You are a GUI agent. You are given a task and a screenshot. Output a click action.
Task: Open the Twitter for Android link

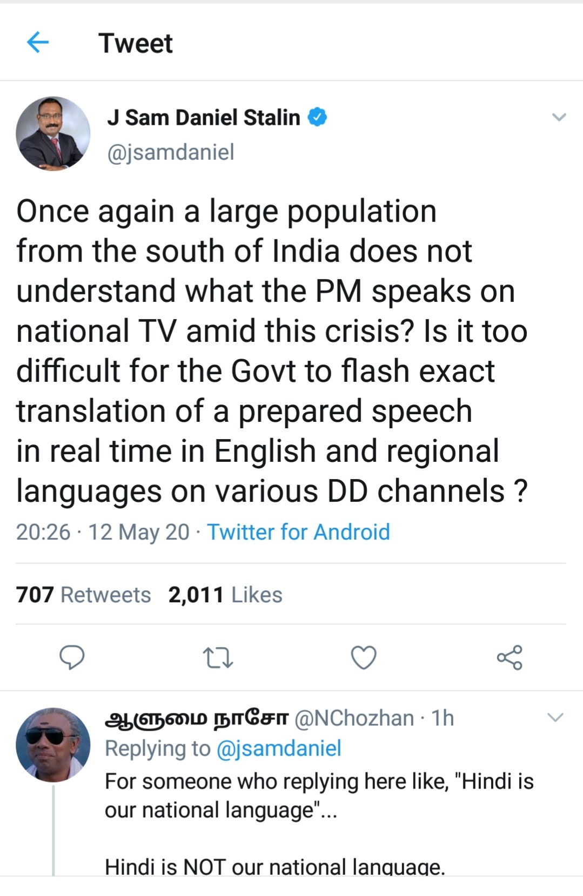pyautogui.click(x=298, y=532)
